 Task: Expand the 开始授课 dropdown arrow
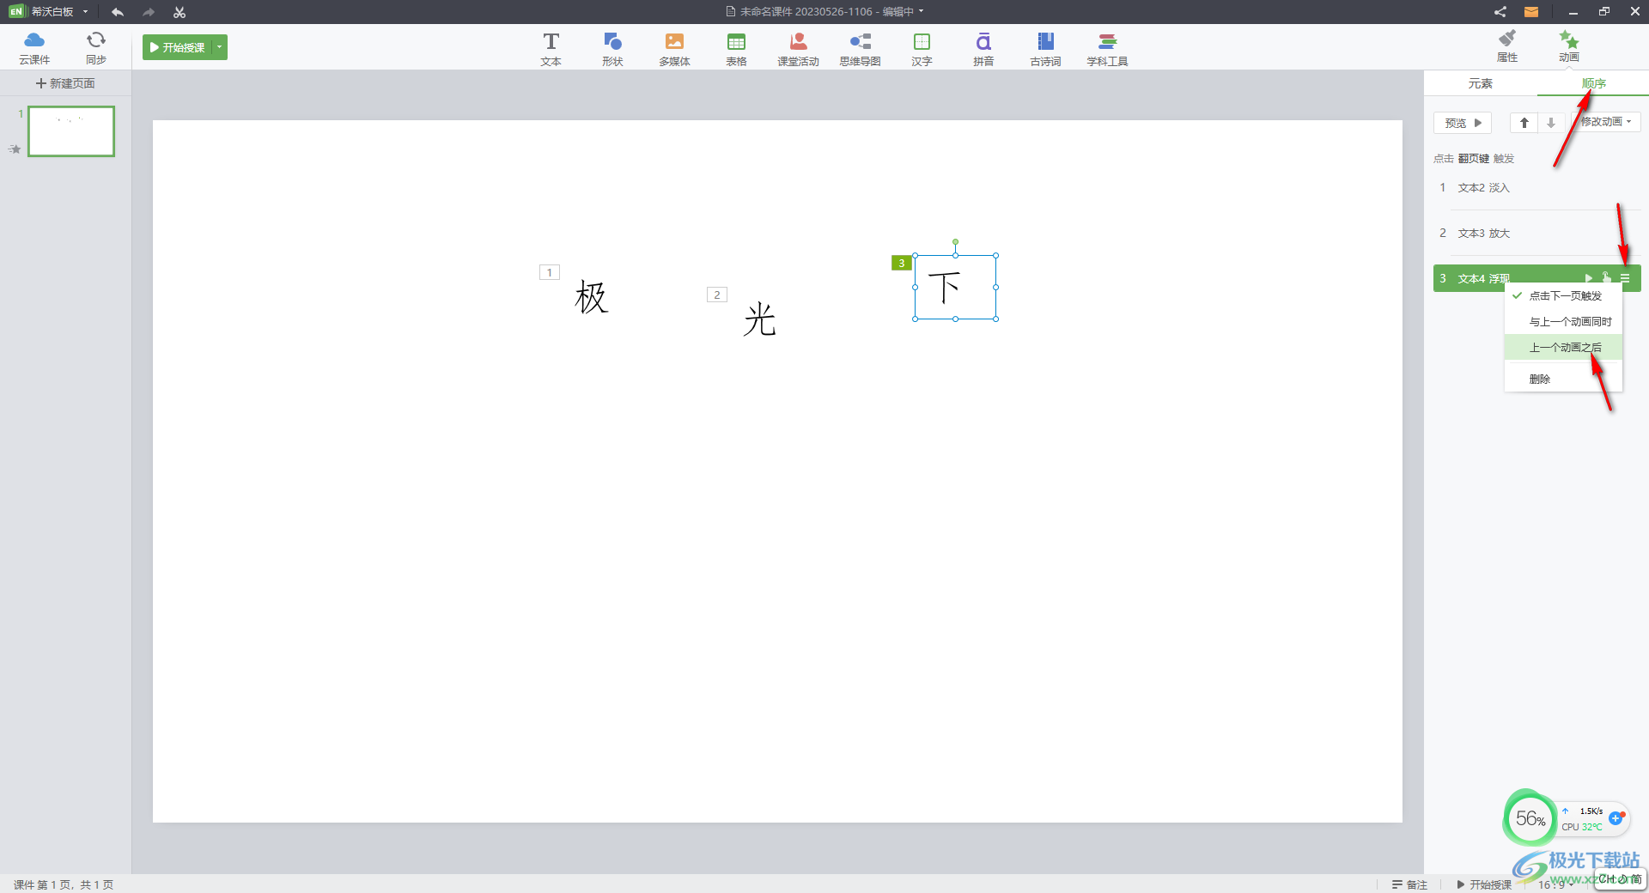[x=220, y=47]
